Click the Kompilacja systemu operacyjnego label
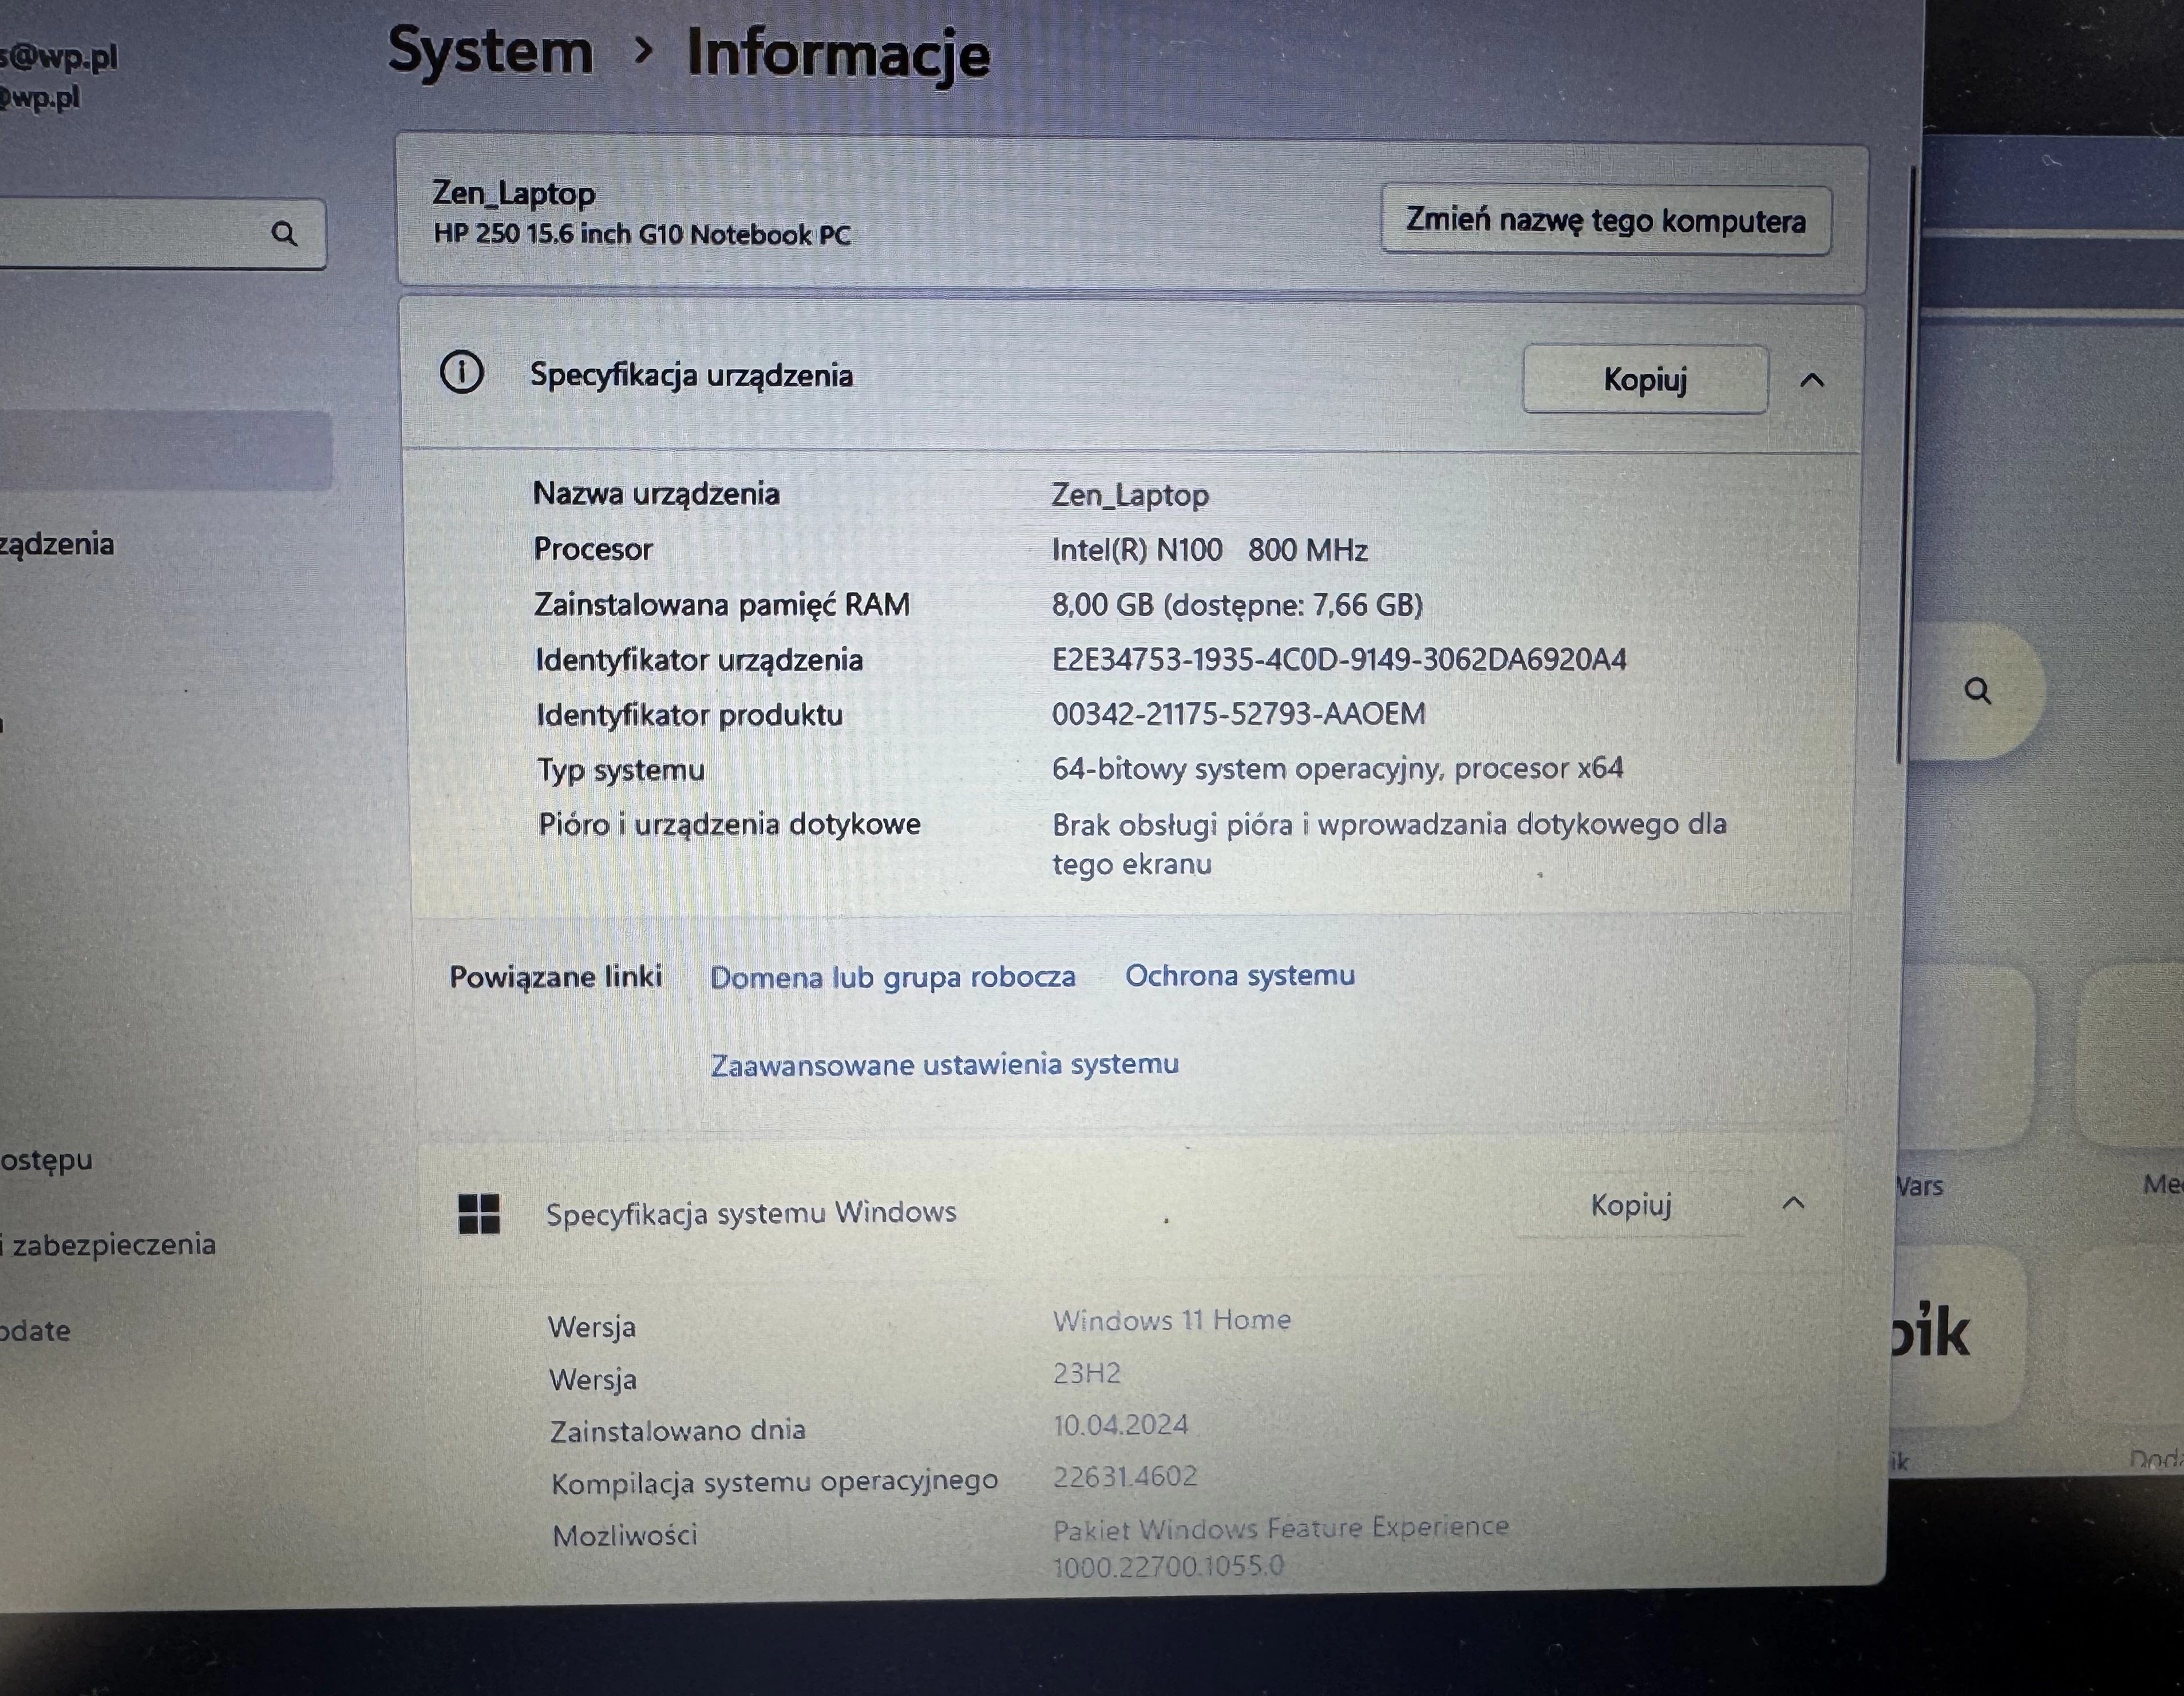 coord(774,1482)
